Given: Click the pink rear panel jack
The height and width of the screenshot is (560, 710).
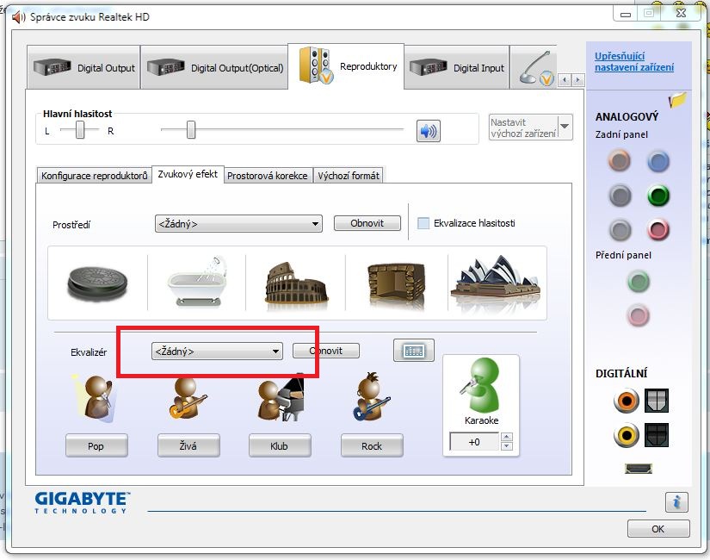Looking at the screenshot, I should [x=658, y=229].
